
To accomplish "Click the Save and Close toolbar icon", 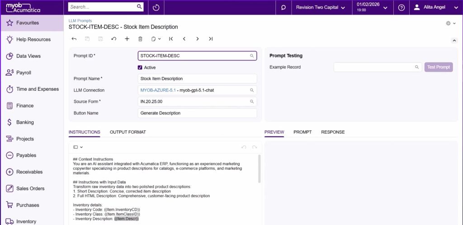I will tap(87, 39).
